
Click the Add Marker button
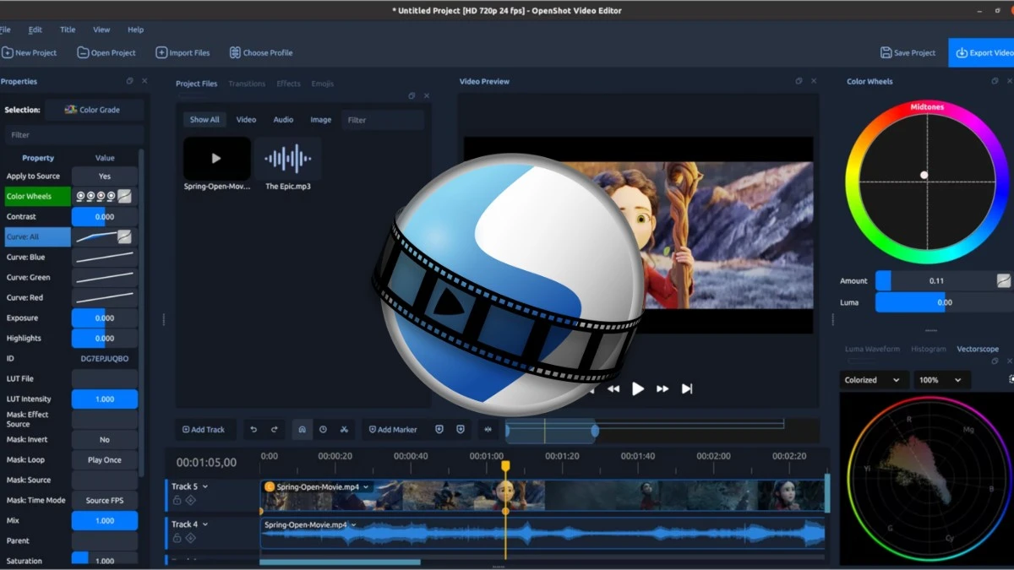(x=393, y=430)
